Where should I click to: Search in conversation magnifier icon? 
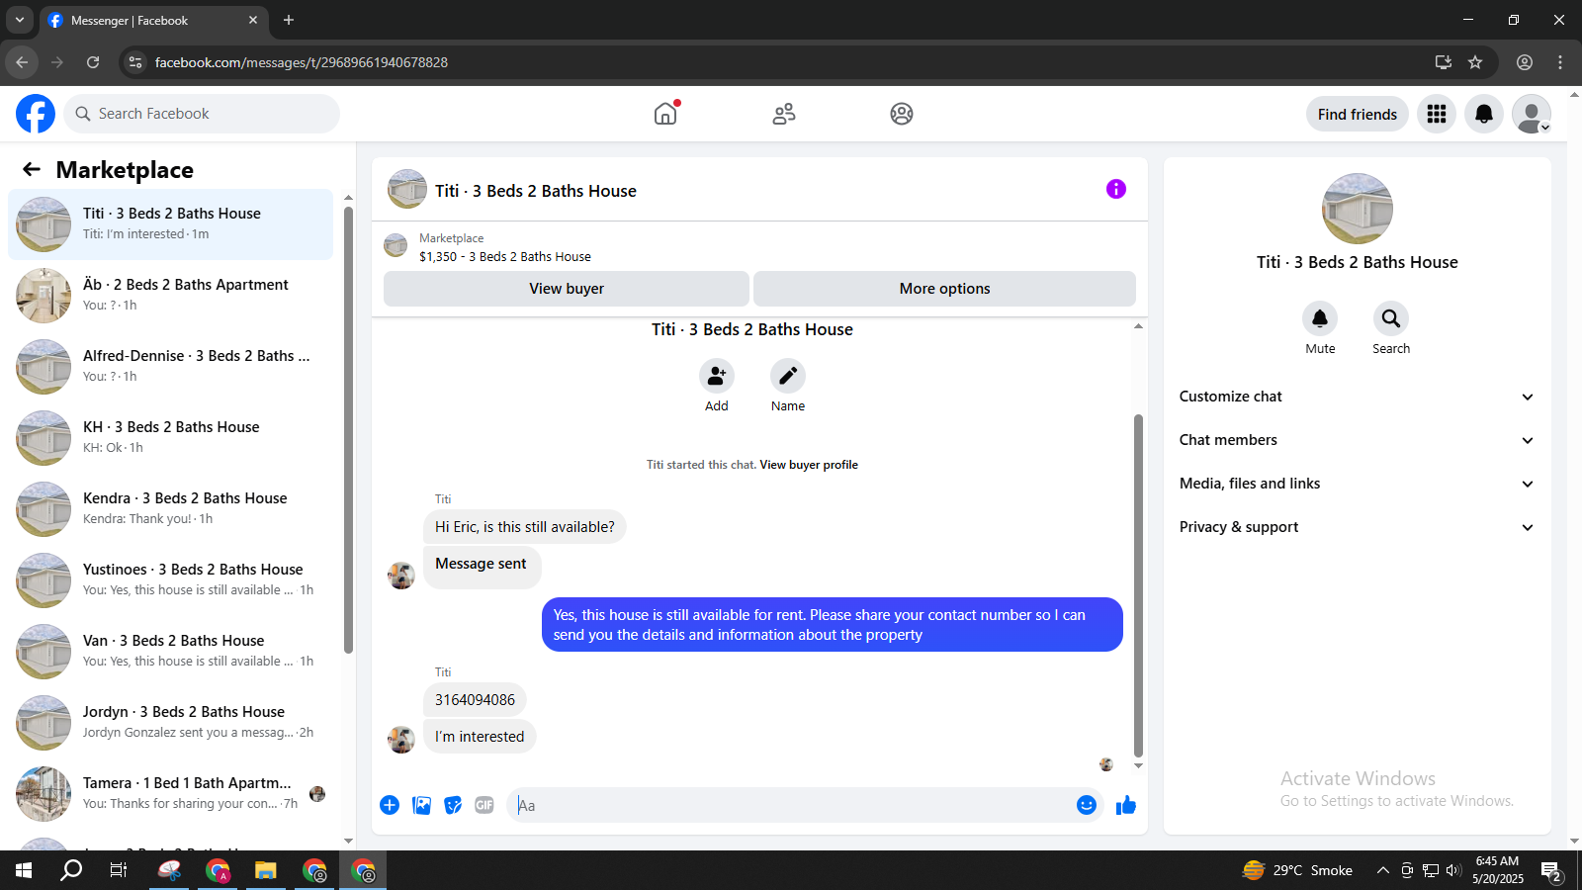[x=1391, y=318]
